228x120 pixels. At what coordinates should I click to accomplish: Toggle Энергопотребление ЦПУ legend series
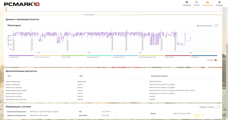click(152, 57)
